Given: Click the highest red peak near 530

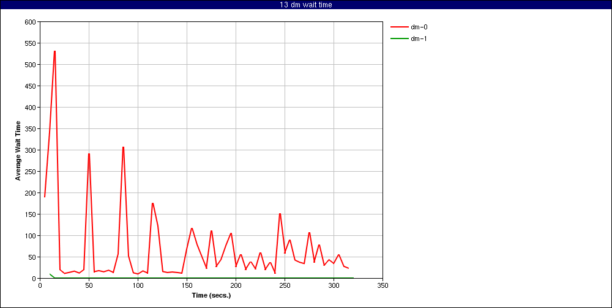Looking at the screenshot, I should (54, 51).
